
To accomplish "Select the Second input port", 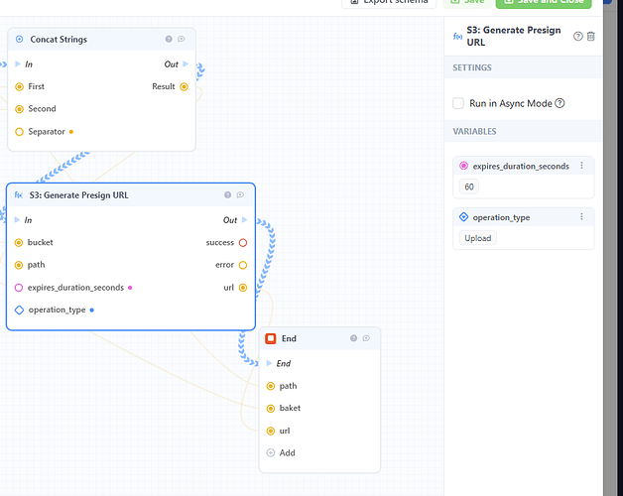I will (19, 109).
